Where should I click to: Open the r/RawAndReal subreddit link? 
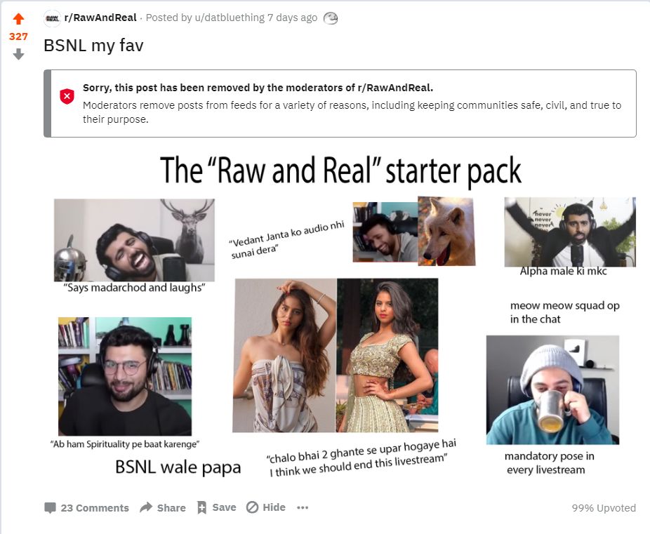pyautogui.click(x=100, y=18)
